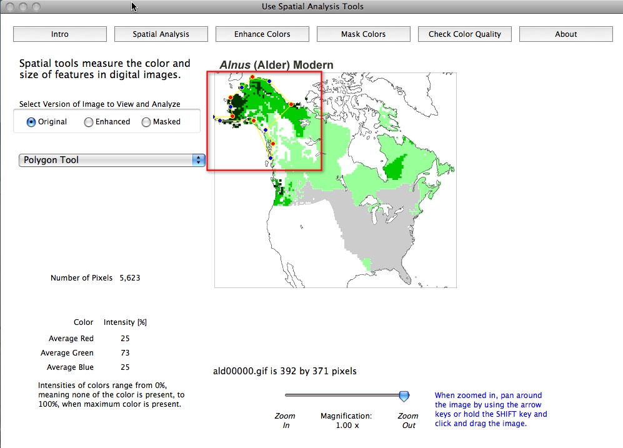Select the Enhanced image version
Screen dimensions: 623x448
[x=88, y=122]
